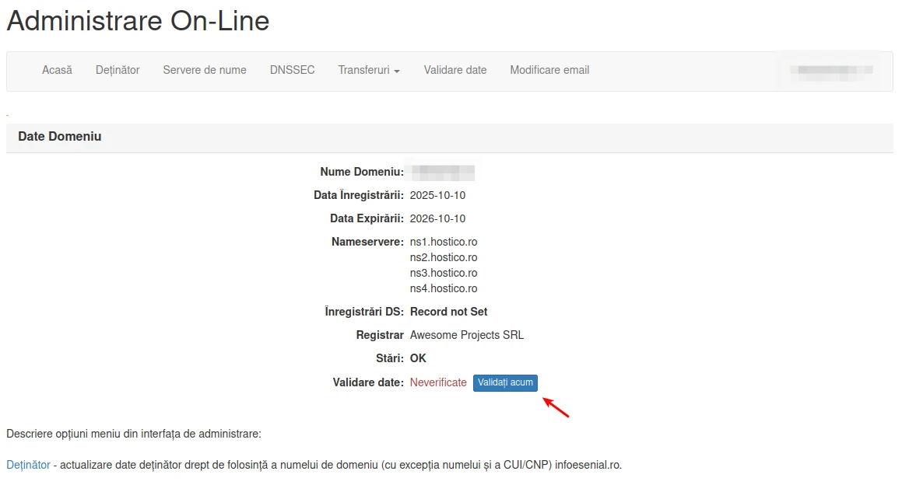Navigate to the Acasă menu item
The width and height of the screenshot is (916, 485).
coord(57,70)
